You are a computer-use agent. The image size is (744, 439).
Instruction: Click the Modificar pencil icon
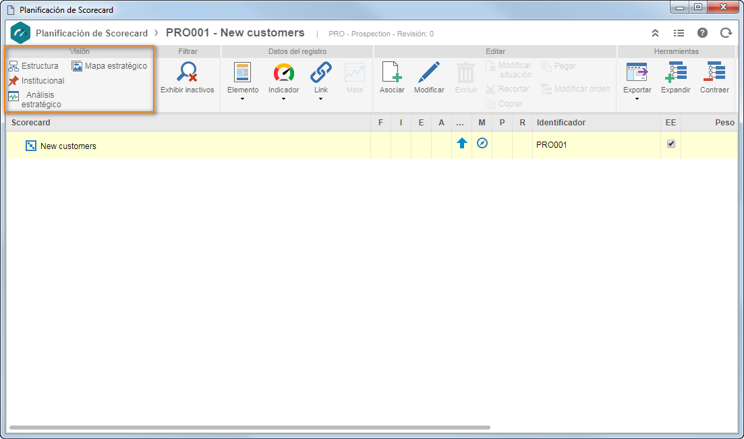point(429,73)
